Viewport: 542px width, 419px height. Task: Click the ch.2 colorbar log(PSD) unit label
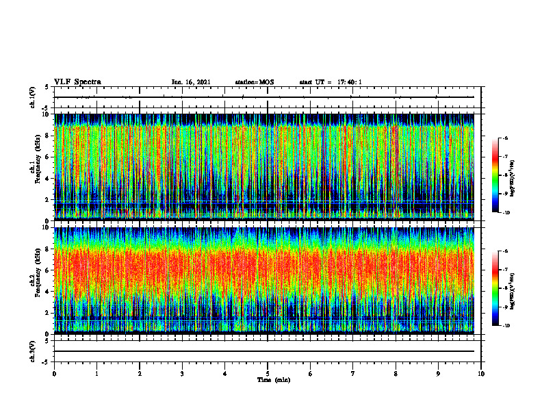(x=513, y=291)
